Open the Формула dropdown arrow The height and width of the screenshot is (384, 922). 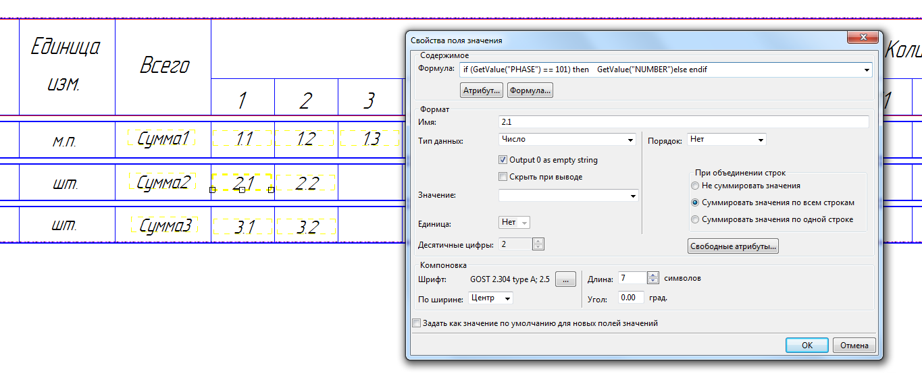pos(867,70)
